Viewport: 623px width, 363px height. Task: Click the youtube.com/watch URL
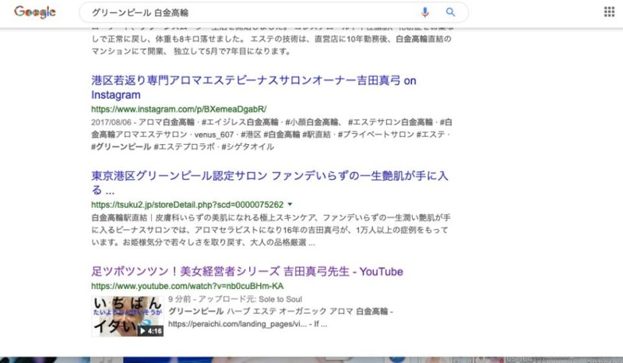point(187,286)
